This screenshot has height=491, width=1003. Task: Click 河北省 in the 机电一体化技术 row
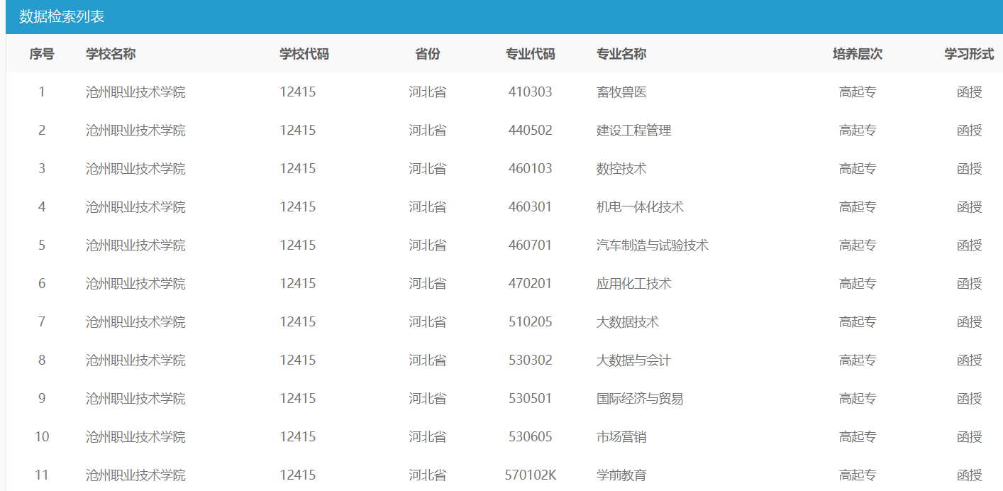pyautogui.click(x=428, y=207)
